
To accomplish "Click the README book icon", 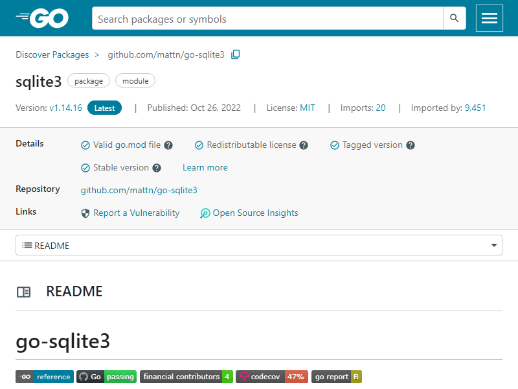I will [24, 292].
